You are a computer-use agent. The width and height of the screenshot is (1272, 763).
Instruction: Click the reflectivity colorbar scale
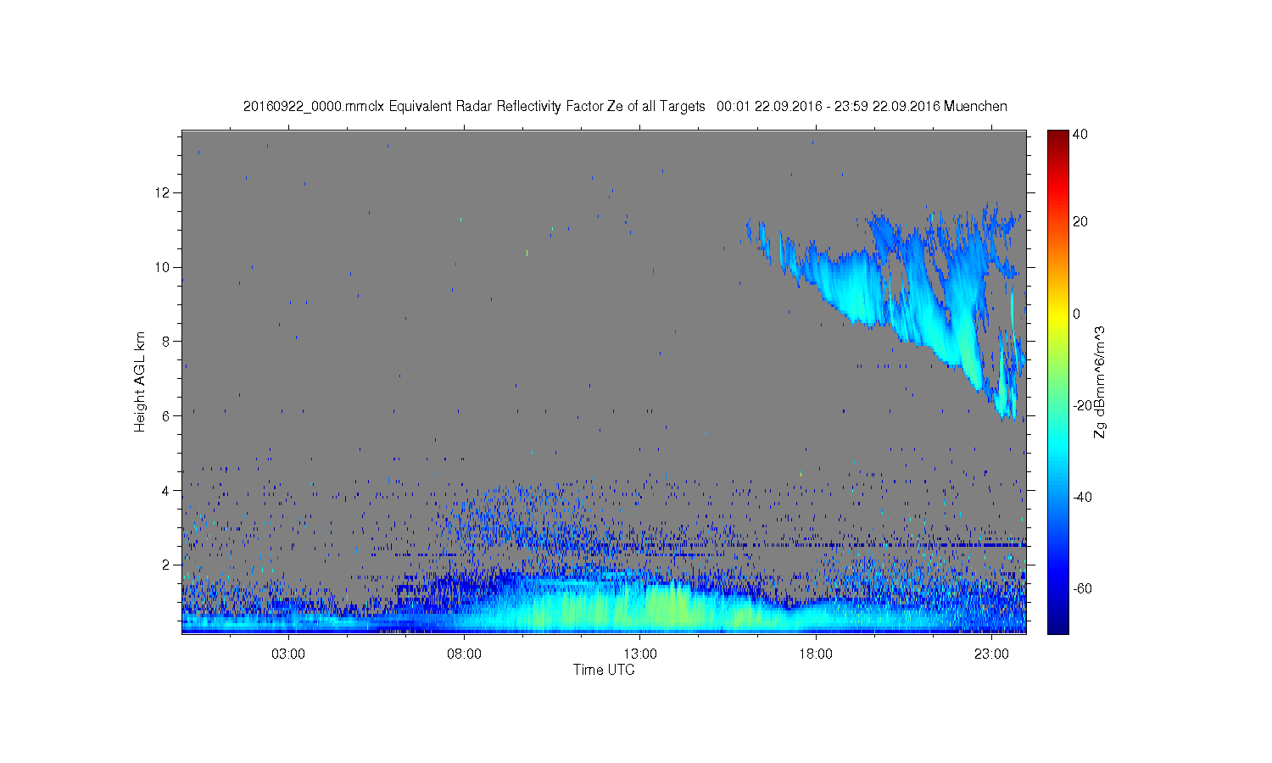pos(1057,381)
